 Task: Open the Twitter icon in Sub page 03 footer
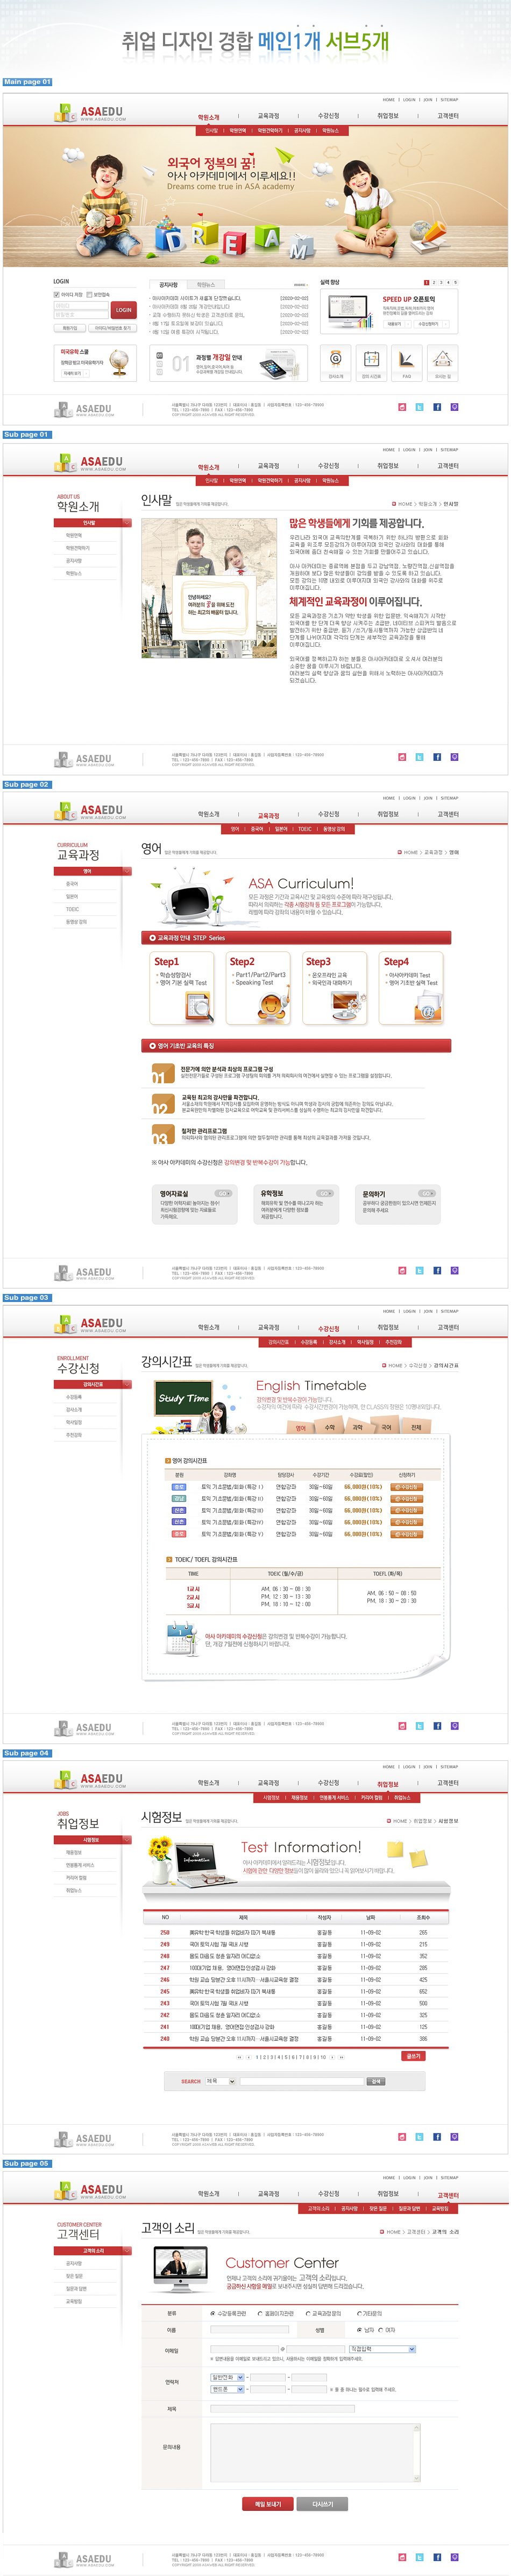click(419, 1725)
